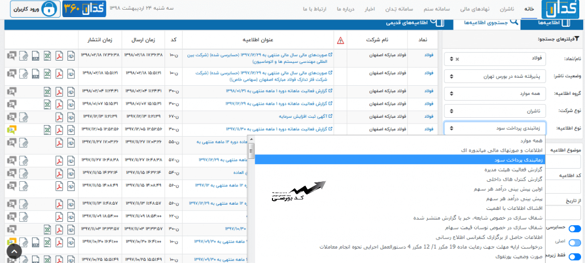Click the فولاد symbol link in first row
Screen dimensions: 585x263
[429, 54]
